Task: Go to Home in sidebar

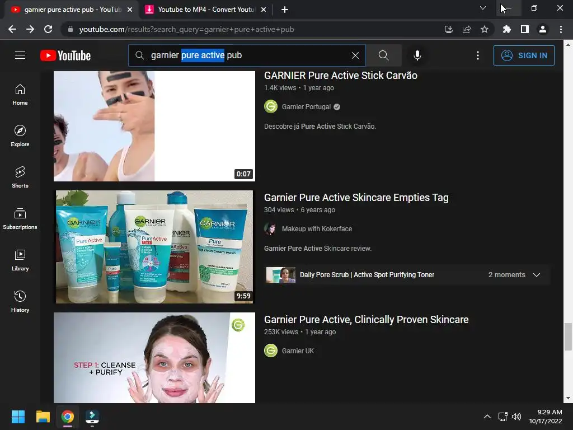Action: [20, 95]
